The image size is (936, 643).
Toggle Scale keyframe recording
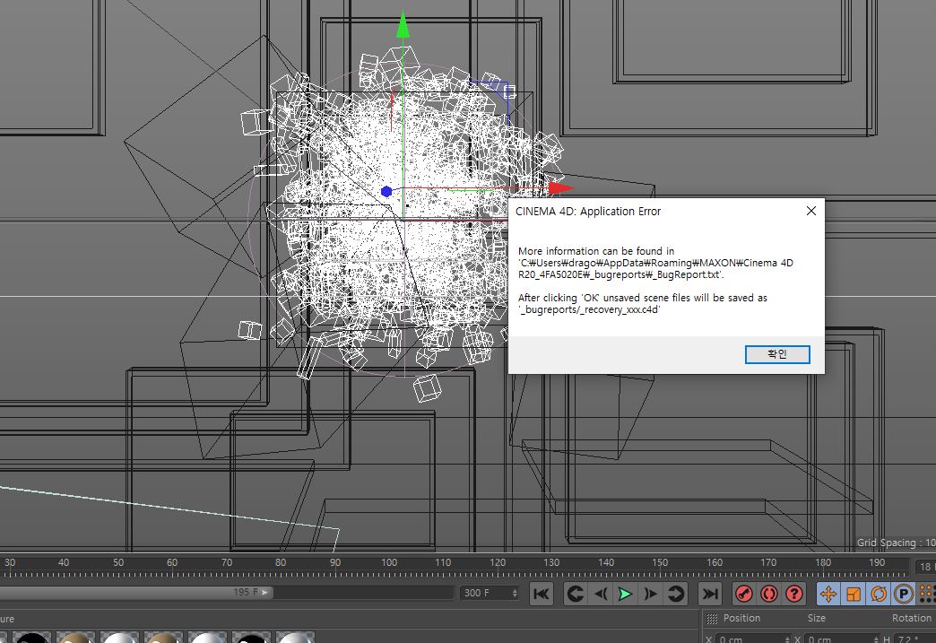(854, 594)
